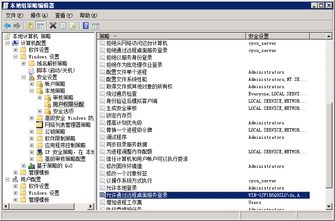Click the Help question mark icon

coord(86,26)
